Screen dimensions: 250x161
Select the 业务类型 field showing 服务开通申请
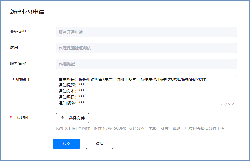146,32
